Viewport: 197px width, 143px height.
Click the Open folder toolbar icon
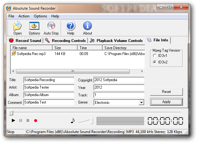click(x=17, y=26)
